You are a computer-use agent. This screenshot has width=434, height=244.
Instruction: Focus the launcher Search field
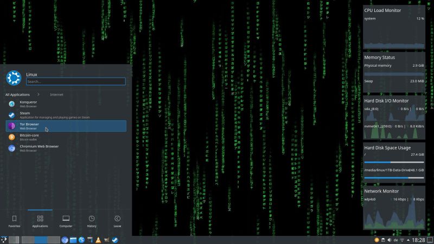tap(76, 81)
